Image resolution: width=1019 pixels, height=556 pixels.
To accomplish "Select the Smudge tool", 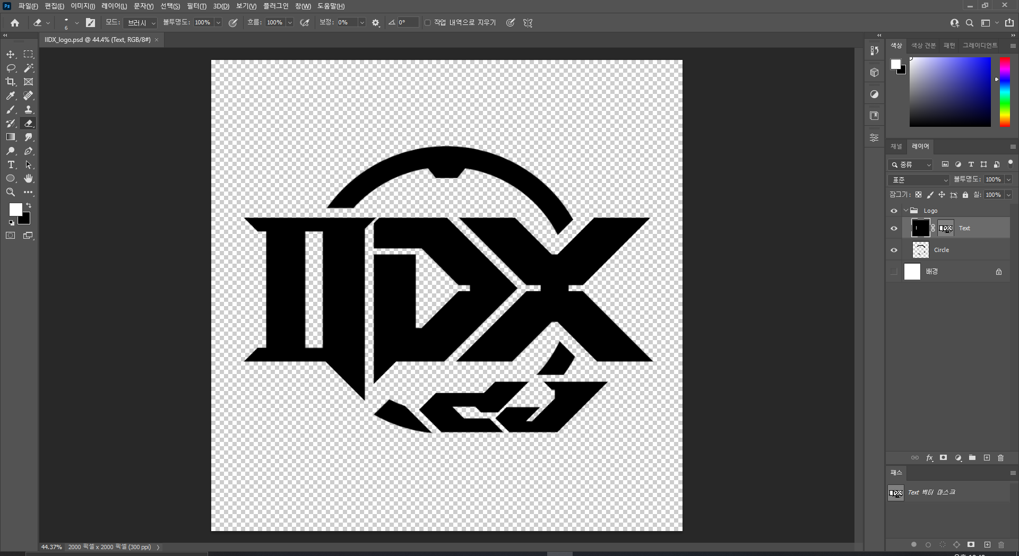I will pyautogui.click(x=29, y=137).
